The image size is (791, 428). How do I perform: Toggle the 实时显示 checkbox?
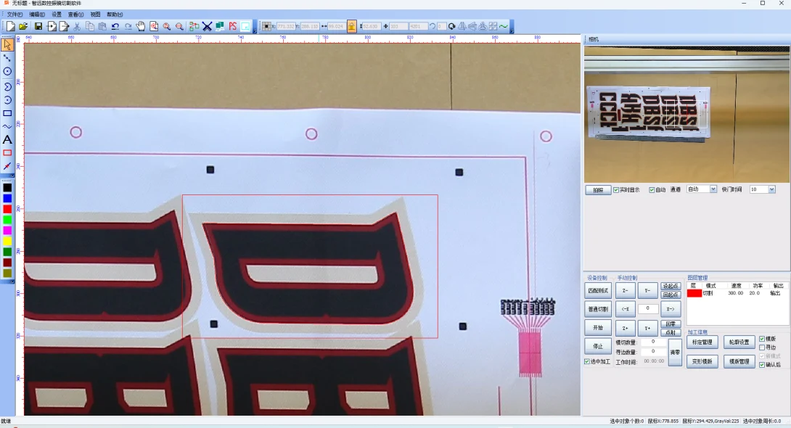pyautogui.click(x=617, y=190)
